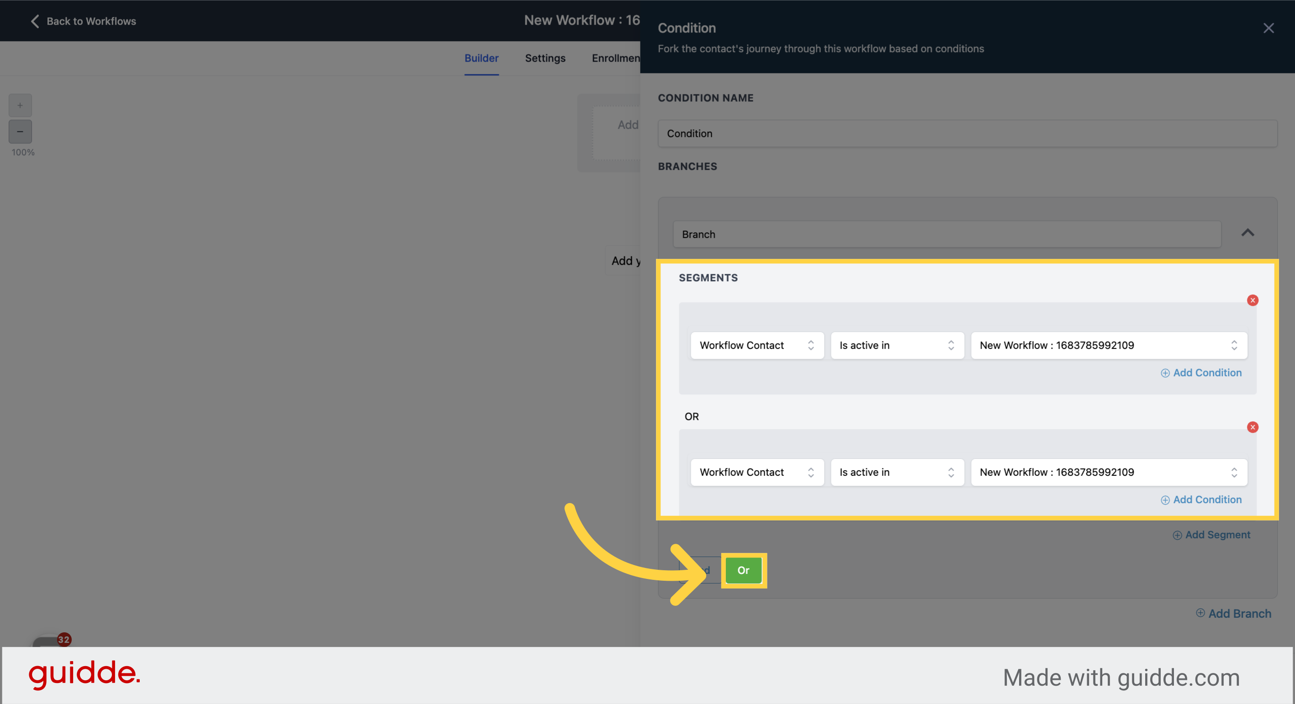1295x704 pixels.
Task: Click the Add Branch link
Action: 1239,614
